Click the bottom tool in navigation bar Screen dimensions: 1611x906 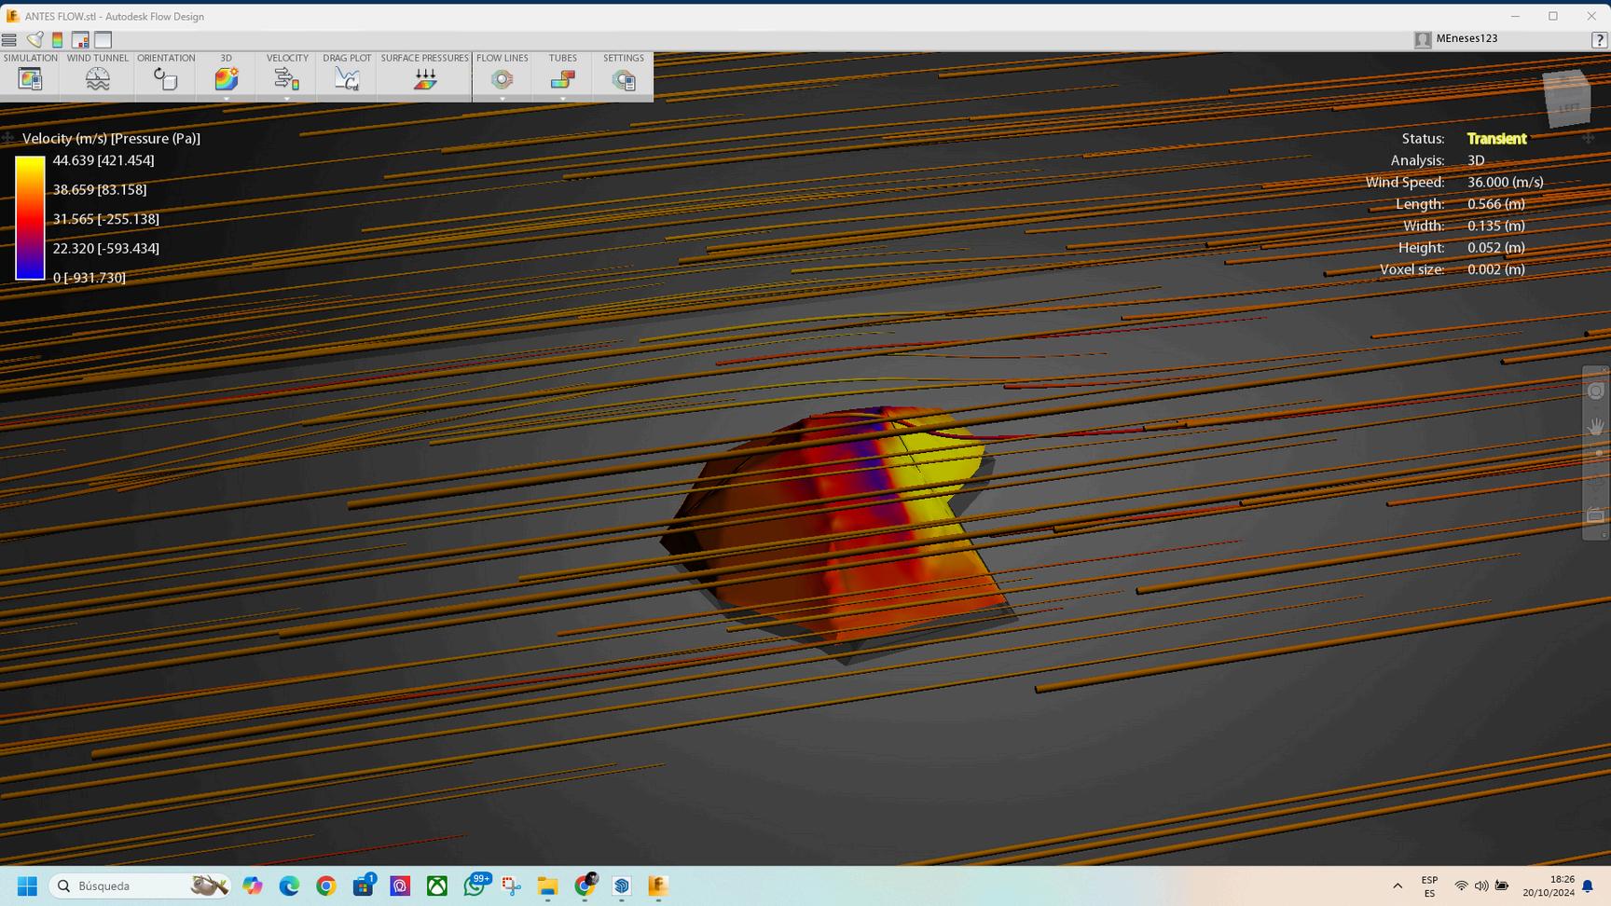click(1596, 515)
